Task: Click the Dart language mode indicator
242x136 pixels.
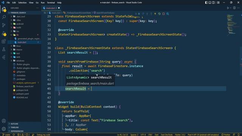Action: coord(157,135)
